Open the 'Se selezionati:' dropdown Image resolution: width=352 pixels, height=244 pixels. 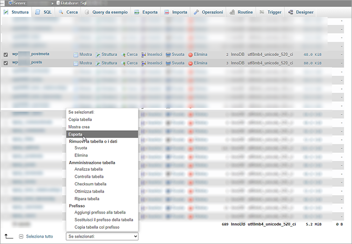102,236
